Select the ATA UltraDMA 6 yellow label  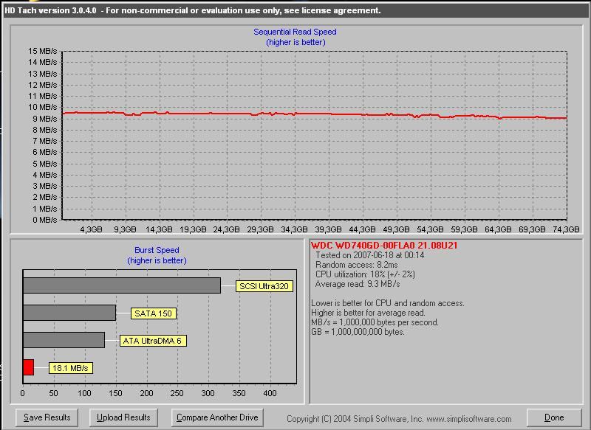point(153,341)
